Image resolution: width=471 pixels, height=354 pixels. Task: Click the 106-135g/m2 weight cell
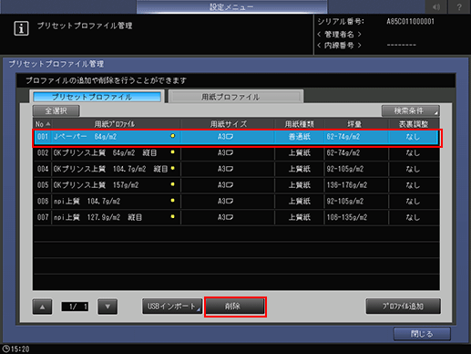[x=356, y=217]
